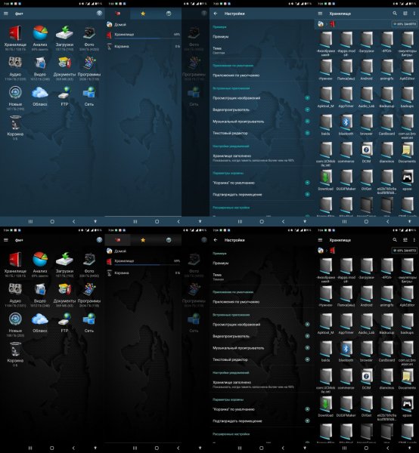Tap round top-right icon on blue-theme home screen
The width and height of the screenshot is (419, 453).
[x=99, y=14]
